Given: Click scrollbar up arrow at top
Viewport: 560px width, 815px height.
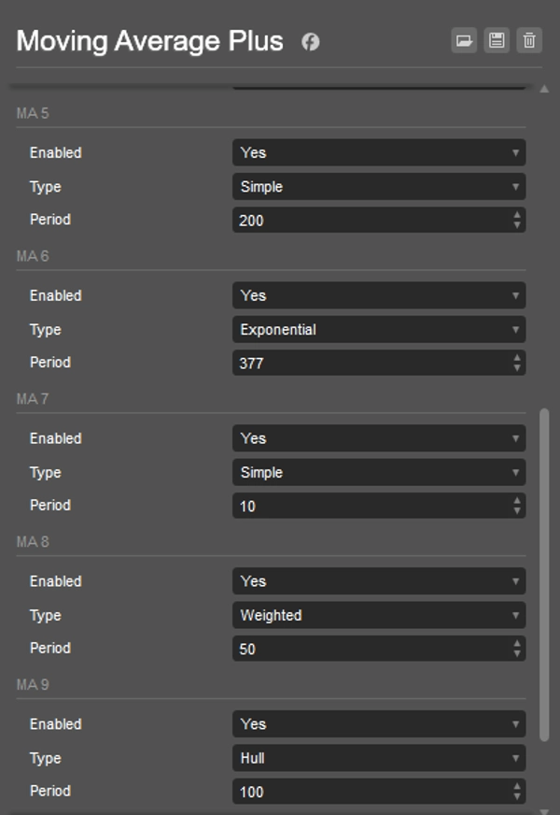Looking at the screenshot, I should [545, 89].
